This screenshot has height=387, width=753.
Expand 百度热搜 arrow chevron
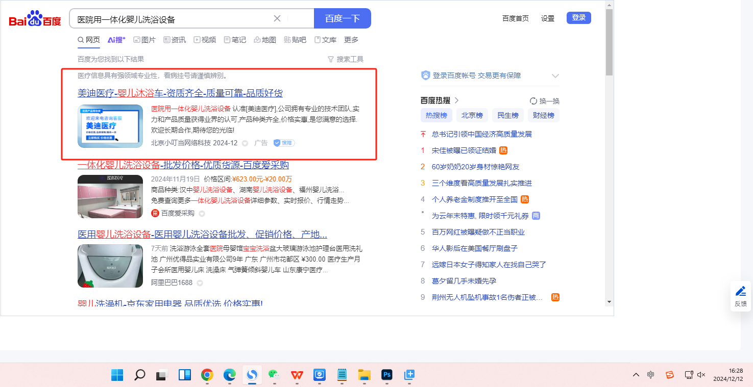tap(457, 100)
